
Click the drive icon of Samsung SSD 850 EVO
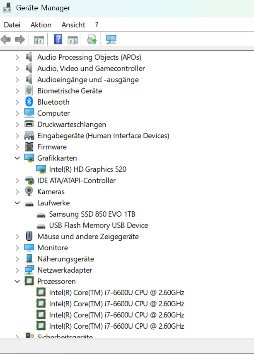[x=41, y=215]
